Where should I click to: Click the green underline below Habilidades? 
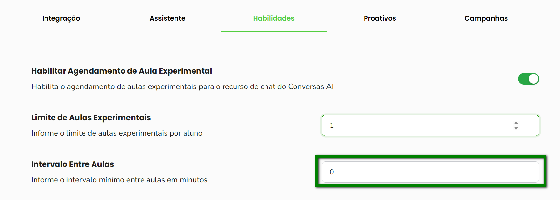coord(274,32)
